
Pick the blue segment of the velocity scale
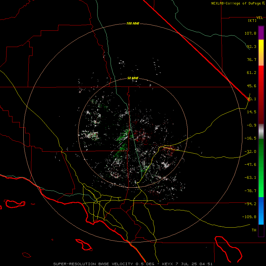(261, 211)
